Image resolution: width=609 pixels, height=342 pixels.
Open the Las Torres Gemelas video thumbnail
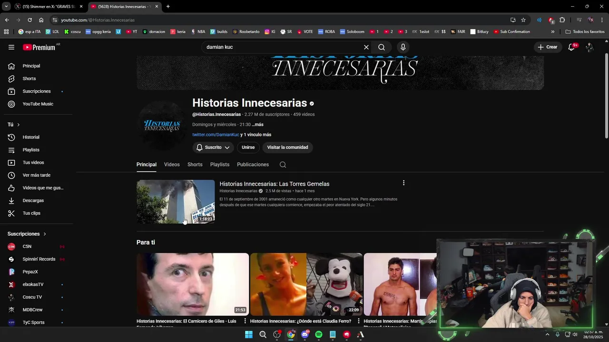(x=176, y=201)
